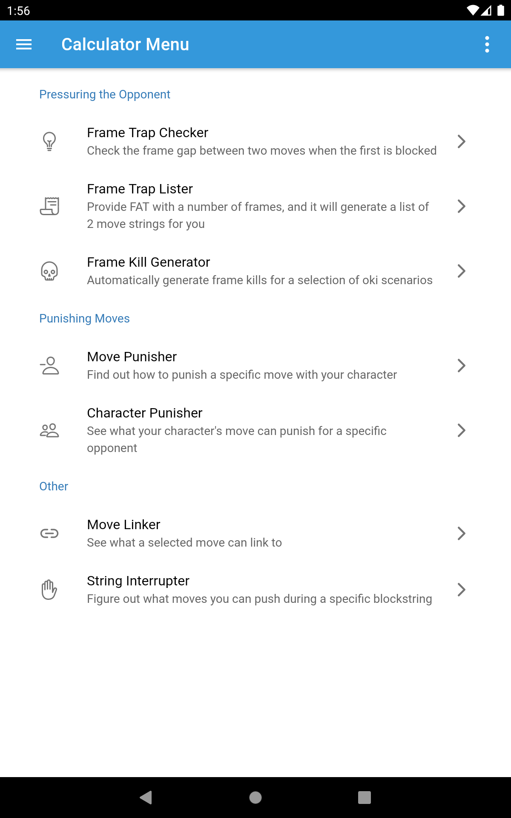This screenshot has width=511, height=818.
Task: Tap the people icon for Character Punisher
Action: (49, 430)
